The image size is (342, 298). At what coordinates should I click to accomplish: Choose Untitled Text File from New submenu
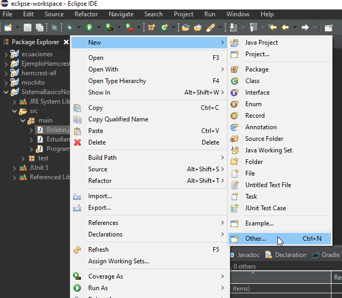(x=280, y=185)
